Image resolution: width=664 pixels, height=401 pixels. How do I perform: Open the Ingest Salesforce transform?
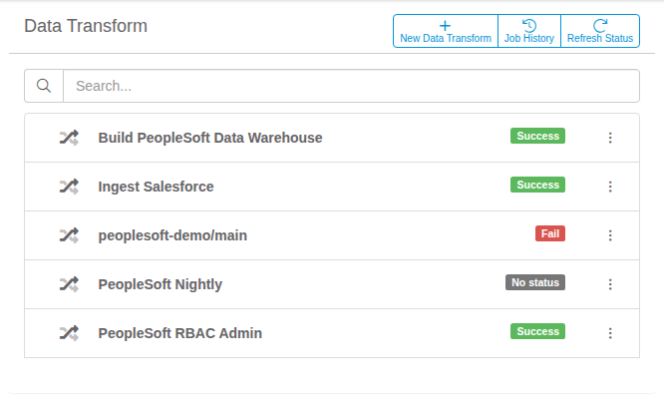coord(156,187)
